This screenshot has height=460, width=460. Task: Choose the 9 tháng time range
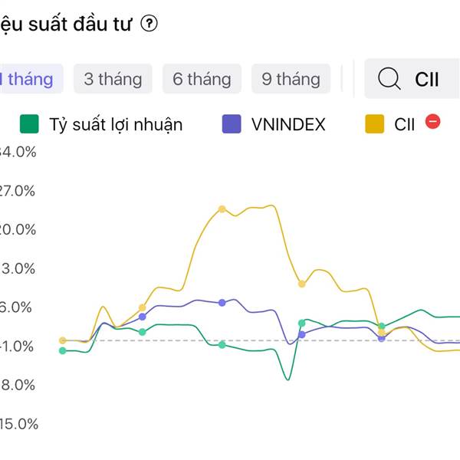[x=291, y=78]
